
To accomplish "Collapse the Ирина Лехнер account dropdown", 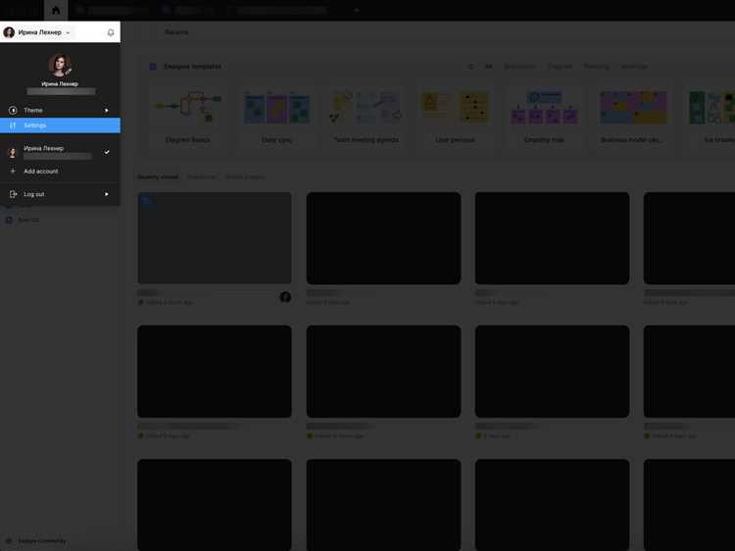I will pyautogui.click(x=37, y=32).
